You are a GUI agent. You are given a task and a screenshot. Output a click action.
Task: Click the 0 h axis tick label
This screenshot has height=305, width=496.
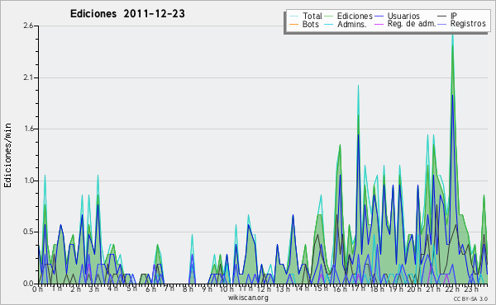coord(37,289)
